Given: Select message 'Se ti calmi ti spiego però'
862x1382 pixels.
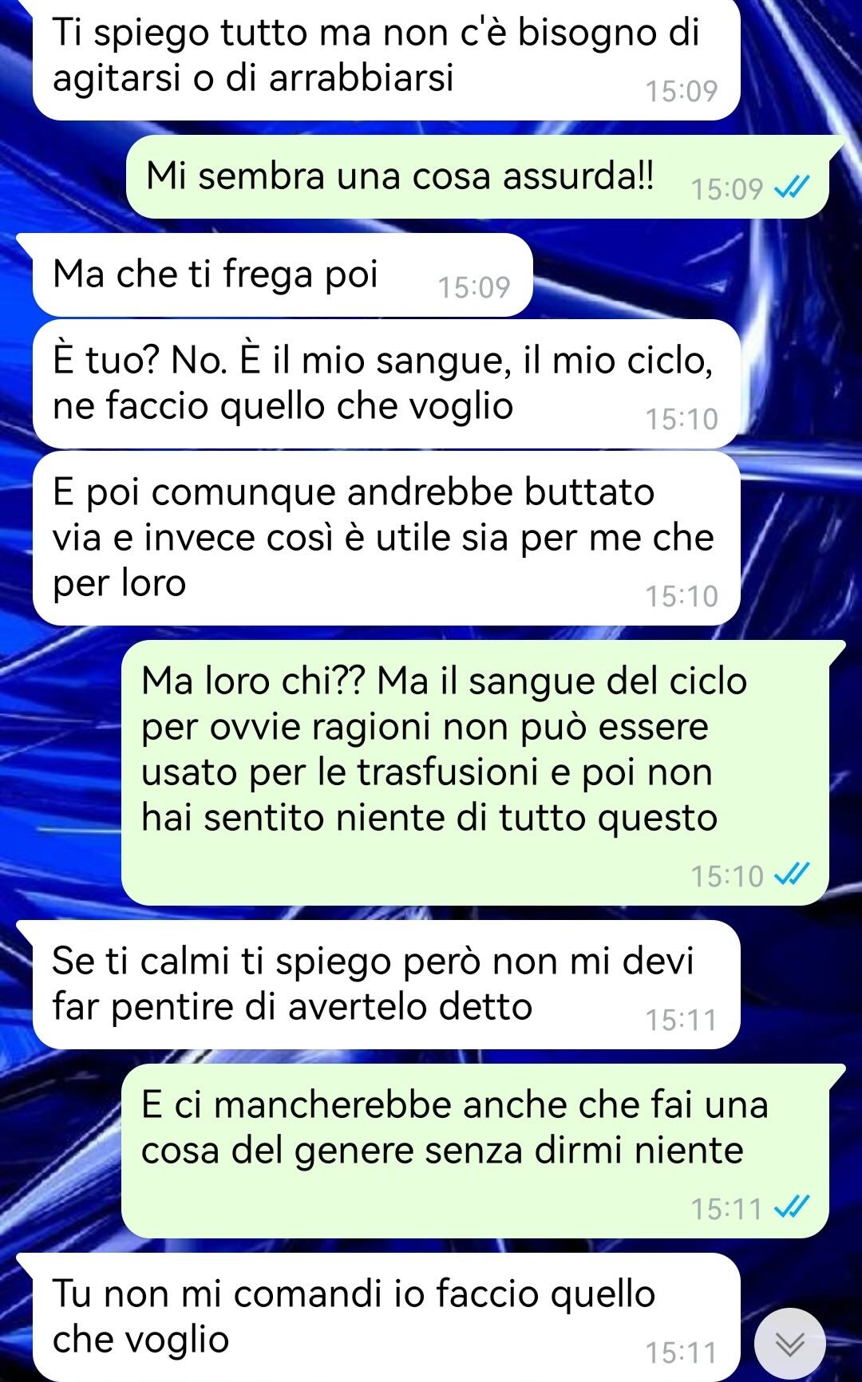Looking at the screenshot, I should 386,985.
